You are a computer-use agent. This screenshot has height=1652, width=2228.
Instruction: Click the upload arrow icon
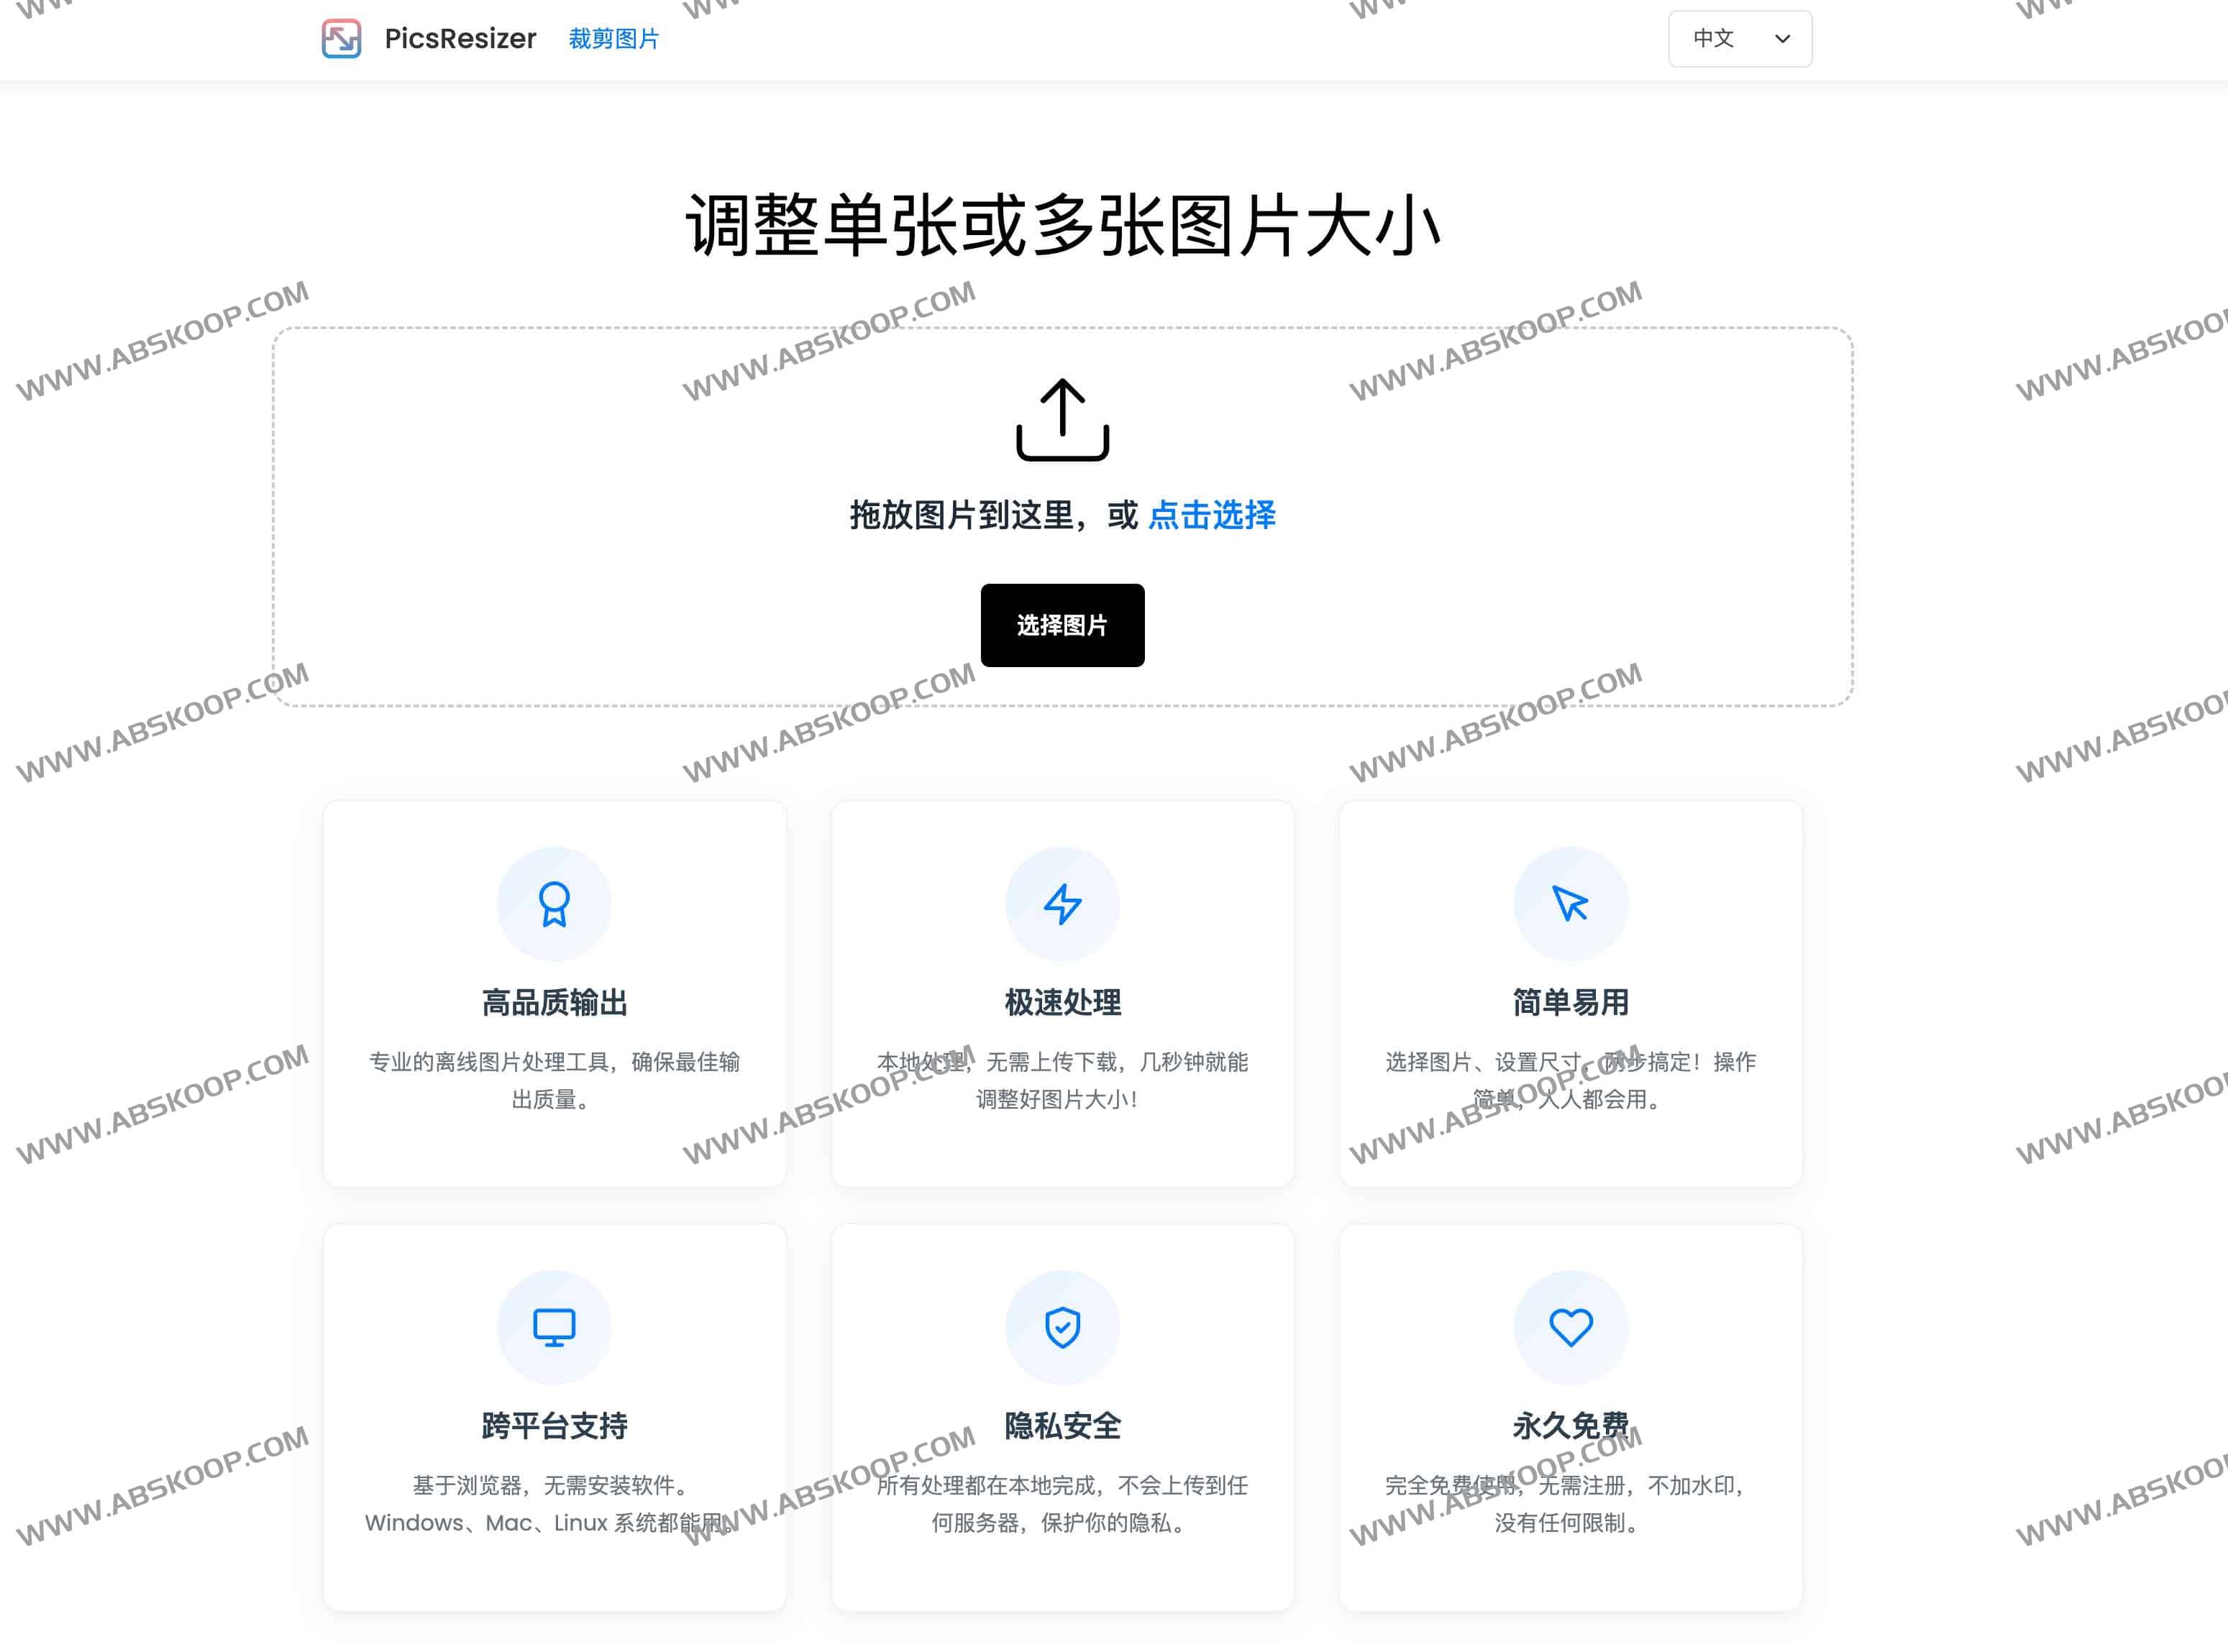1062,420
